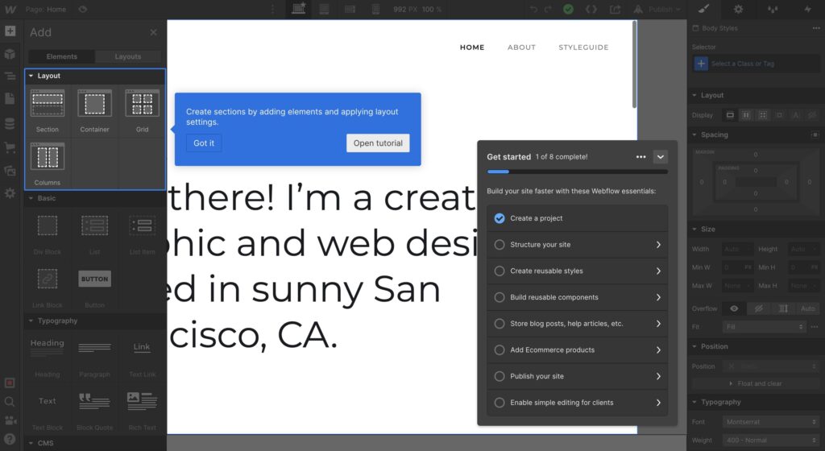The height and width of the screenshot is (451, 825).
Task: Dismiss tooltip with Got it button
Action: [x=204, y=143]
